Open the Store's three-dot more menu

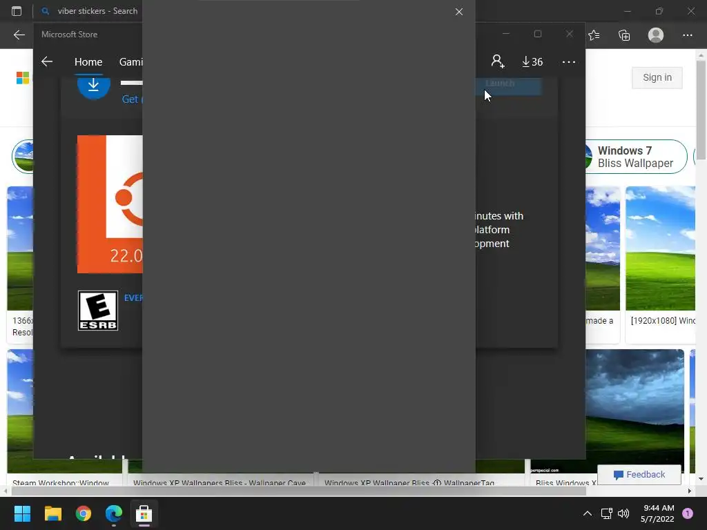click(569, 61)
